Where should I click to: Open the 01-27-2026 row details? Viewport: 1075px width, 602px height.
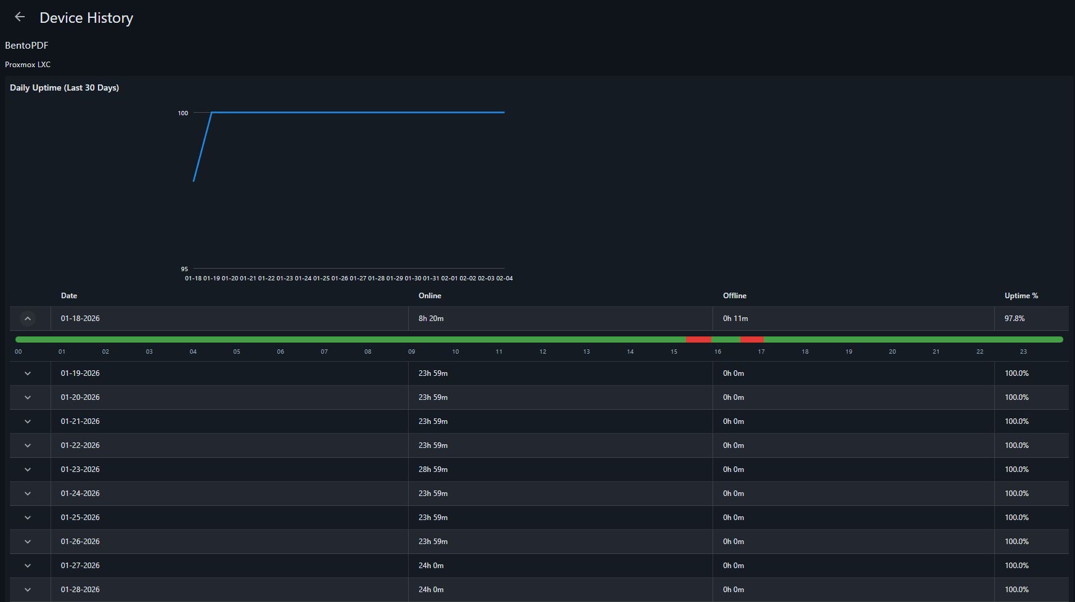[28, 566]
